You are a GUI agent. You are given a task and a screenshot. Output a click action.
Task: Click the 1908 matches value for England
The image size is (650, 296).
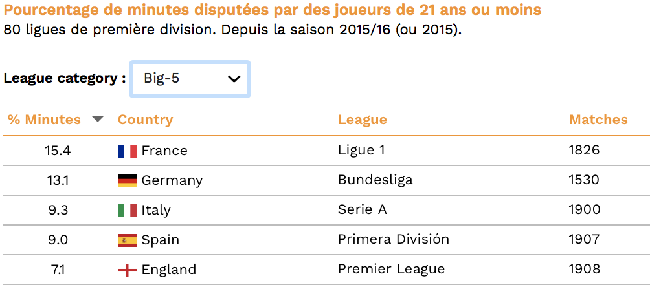(x=585, y=269)
